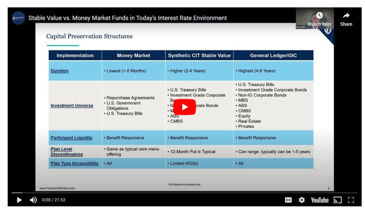Screen dimensions: 365x210
Task: Click the Share arrow icon
Action: tap(346, 16)
